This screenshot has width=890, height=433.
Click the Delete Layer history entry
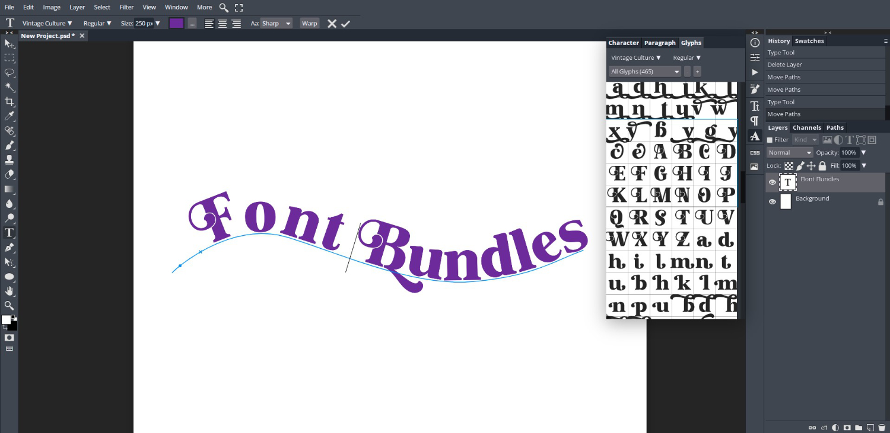[825, 65]
